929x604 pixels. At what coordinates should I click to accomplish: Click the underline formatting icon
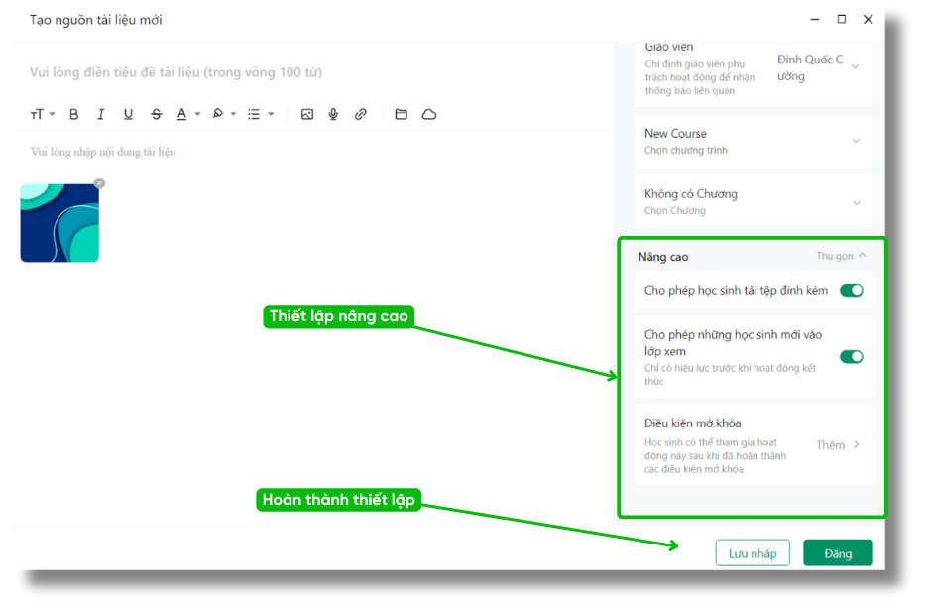tap(128, 115)
